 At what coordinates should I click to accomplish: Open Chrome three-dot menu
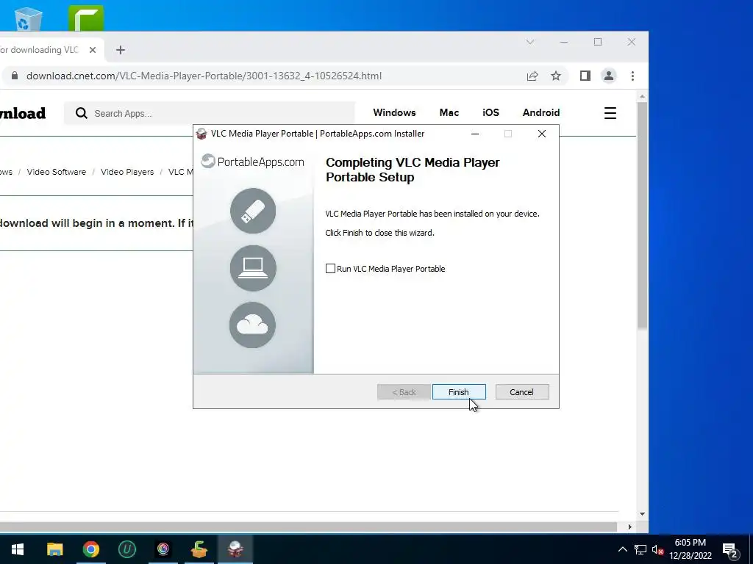pyautogui.click(x=632, y=76)
